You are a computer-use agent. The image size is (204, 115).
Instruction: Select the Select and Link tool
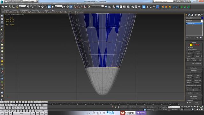10,7
